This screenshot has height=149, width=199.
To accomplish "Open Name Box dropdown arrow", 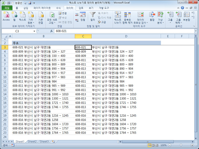I will (x=34, y=31).
